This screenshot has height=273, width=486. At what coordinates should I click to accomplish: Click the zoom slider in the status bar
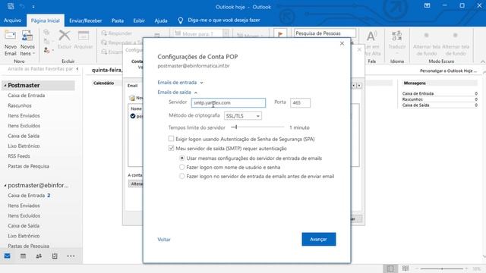[x=442, y=268]
